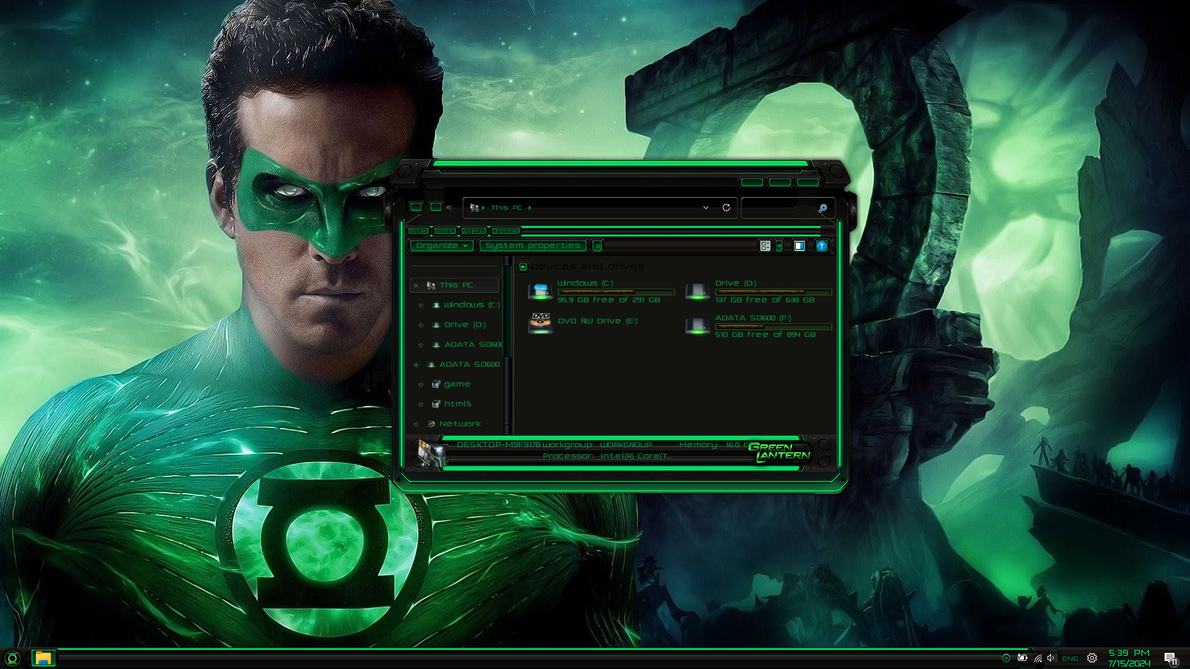Viewport: 1190px width, 669px height.
Task: Toggle the preview pane icon
Action: (x=800, y=246)
